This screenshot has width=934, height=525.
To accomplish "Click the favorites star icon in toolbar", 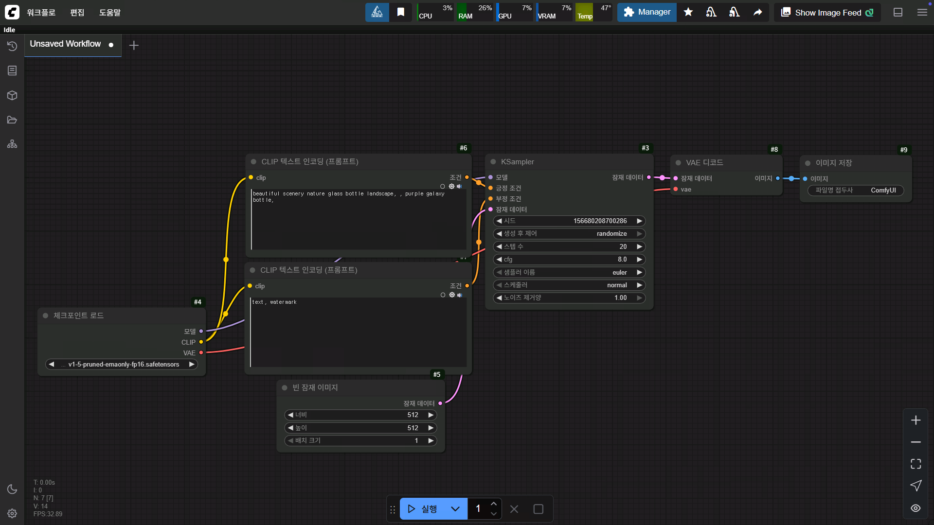I will tap(688, 12).
